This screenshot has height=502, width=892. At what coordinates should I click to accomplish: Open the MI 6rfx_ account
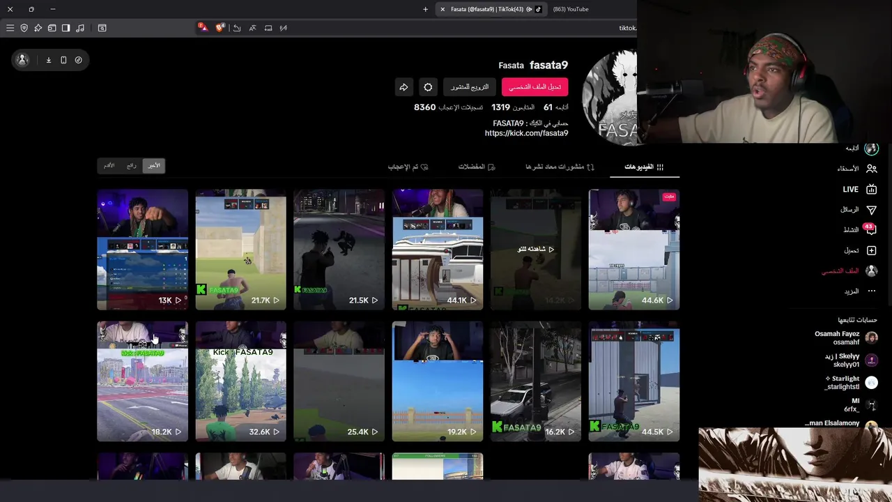[861, 405]
